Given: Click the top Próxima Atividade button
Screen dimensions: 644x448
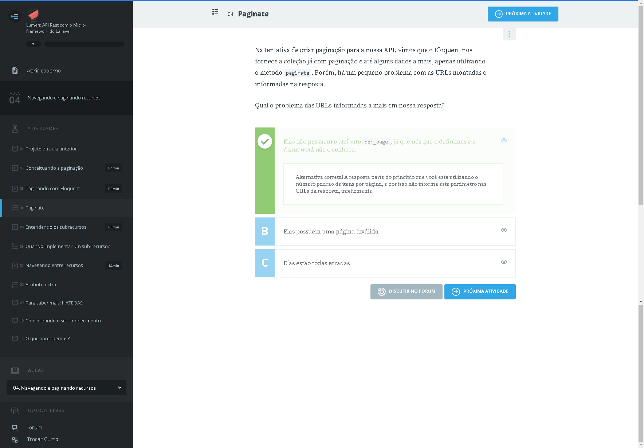Looking at the screenshot, I should click(523, 14).
